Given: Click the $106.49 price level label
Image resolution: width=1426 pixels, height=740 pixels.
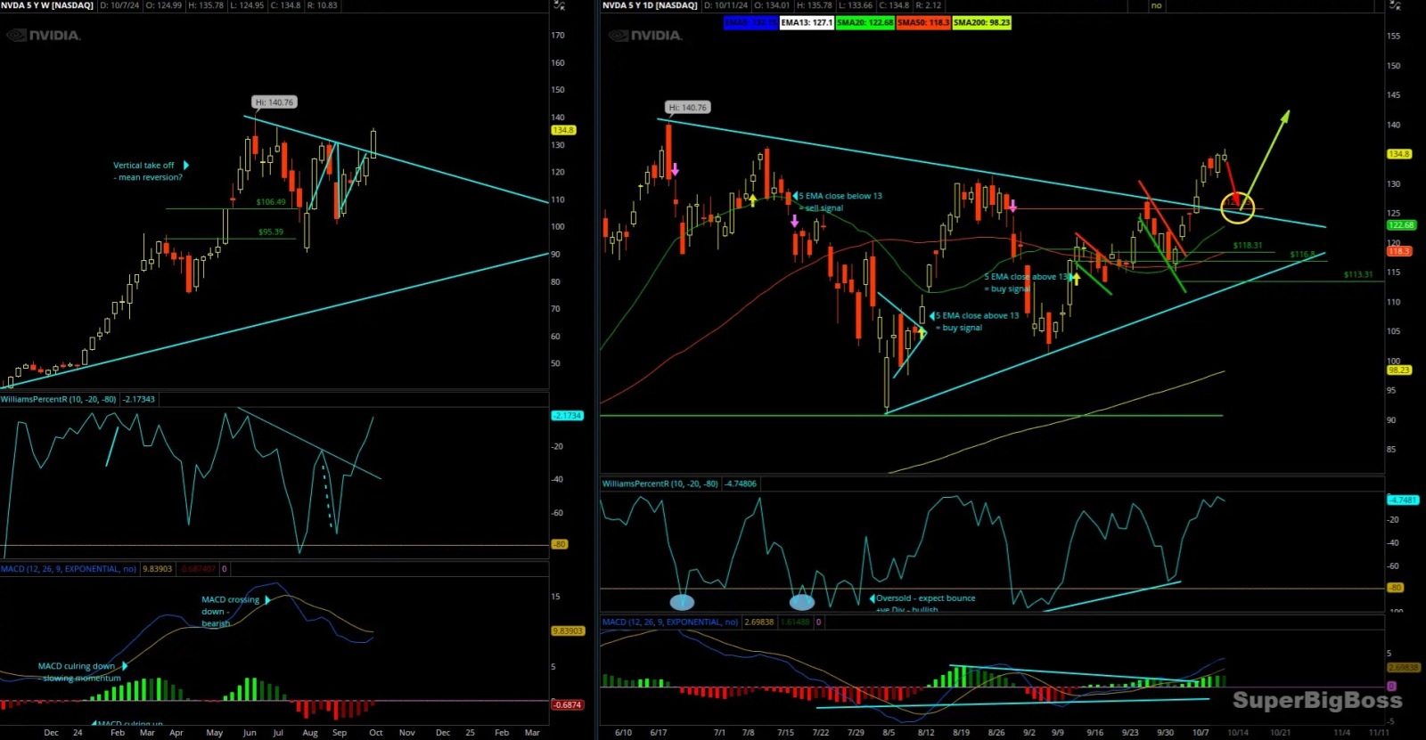Looking at the screenshot, I should click(271, 202).
